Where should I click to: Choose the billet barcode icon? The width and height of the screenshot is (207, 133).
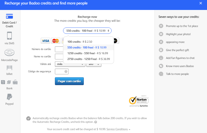click(x=9, y=68)
